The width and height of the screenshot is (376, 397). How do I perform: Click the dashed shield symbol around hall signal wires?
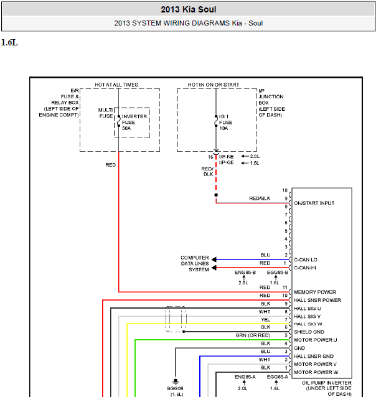176,319
